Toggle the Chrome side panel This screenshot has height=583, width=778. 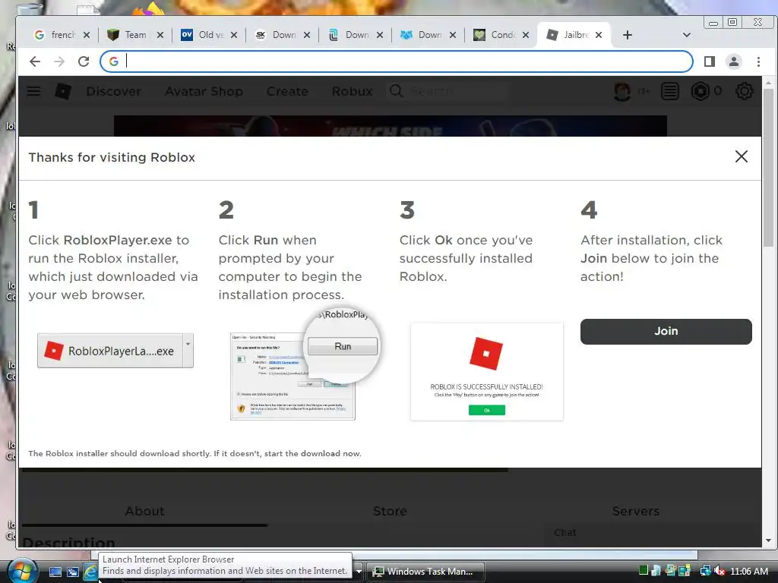click(710, 61)
